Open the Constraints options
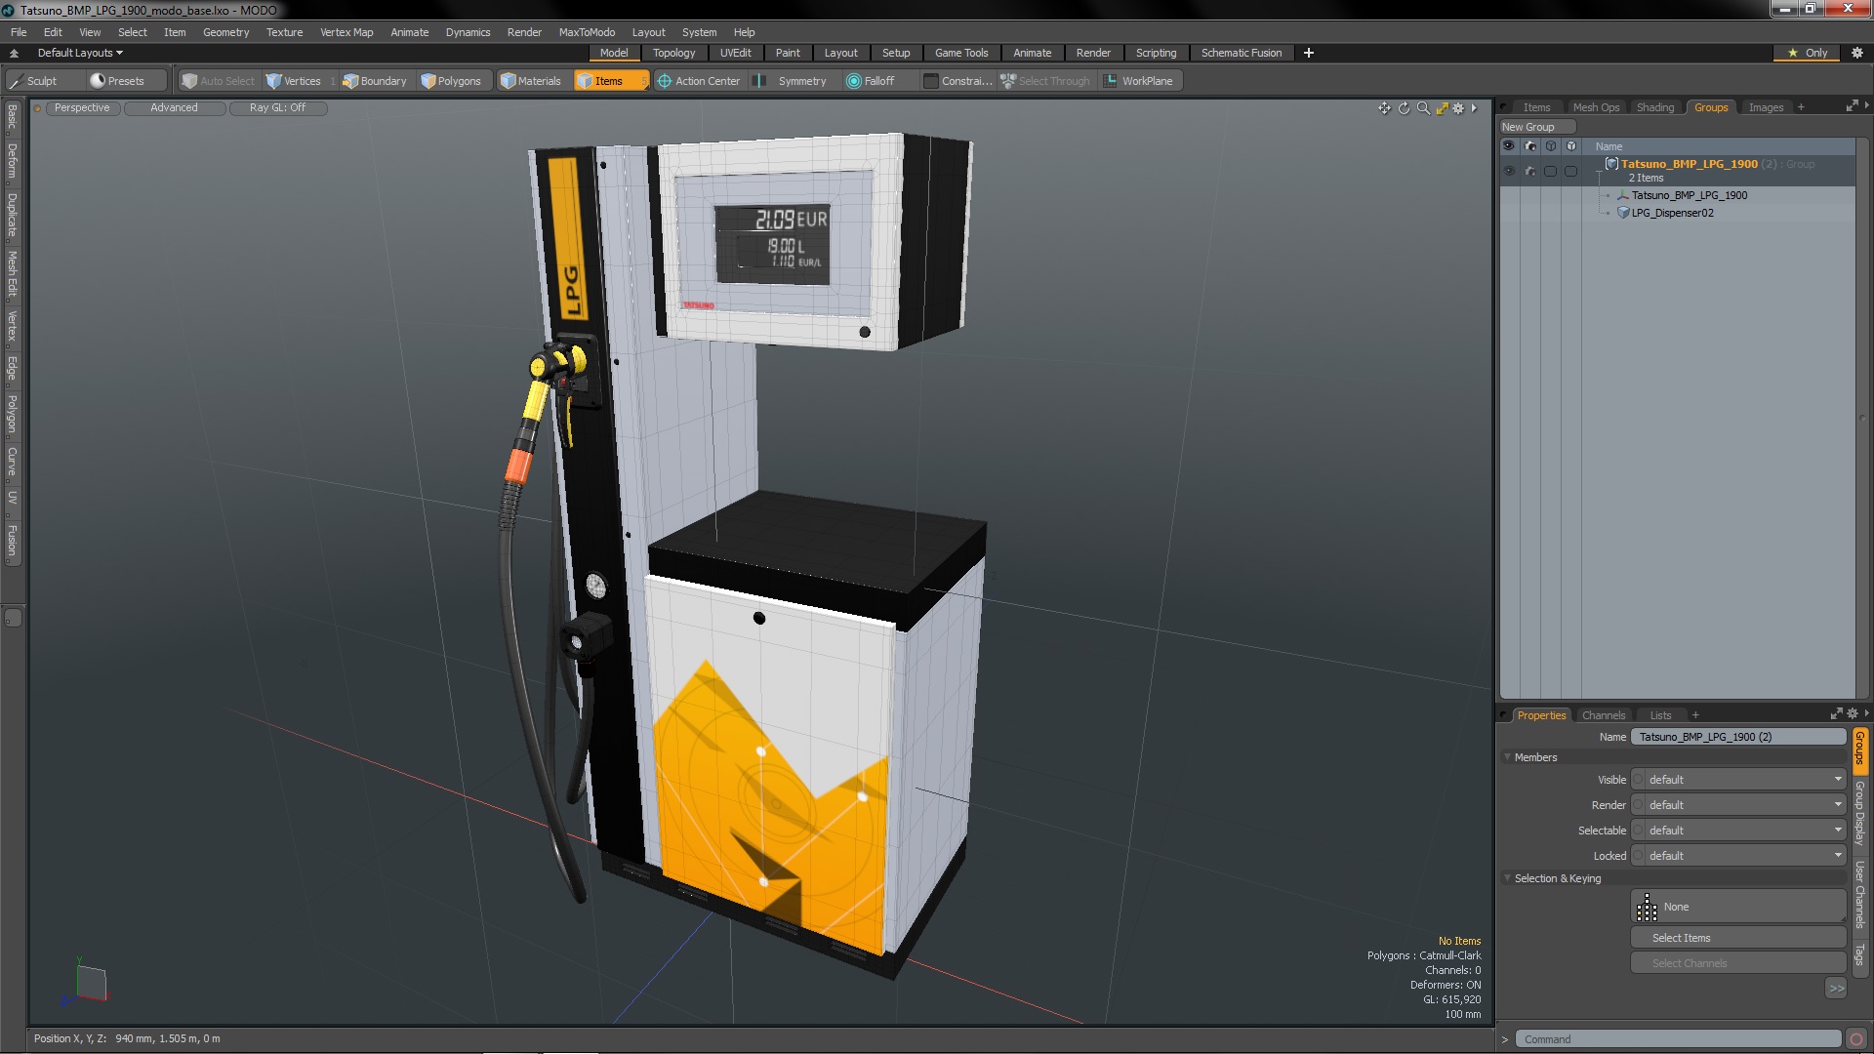Image resolution: width=1874 pixels, height=1054 pixels. [x=957, y=81]
